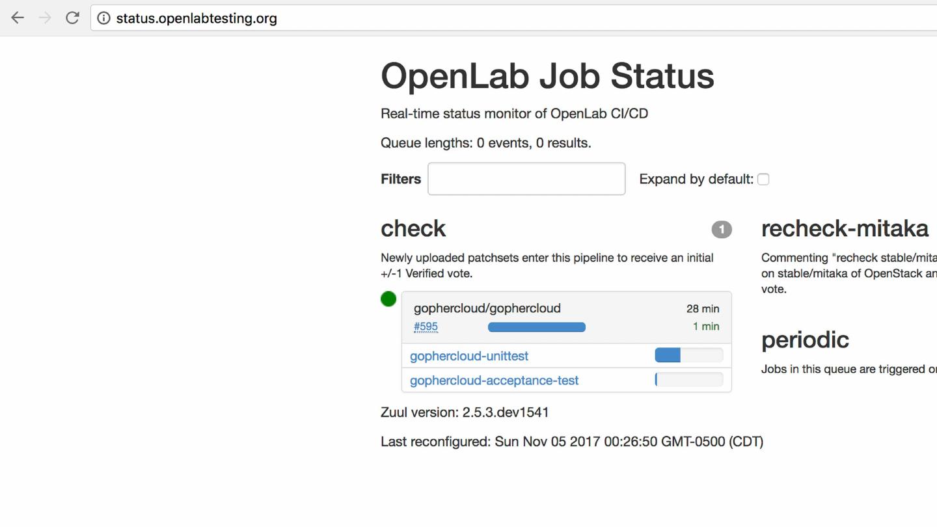Check the box next to Expand by default

tap(763, 179)
